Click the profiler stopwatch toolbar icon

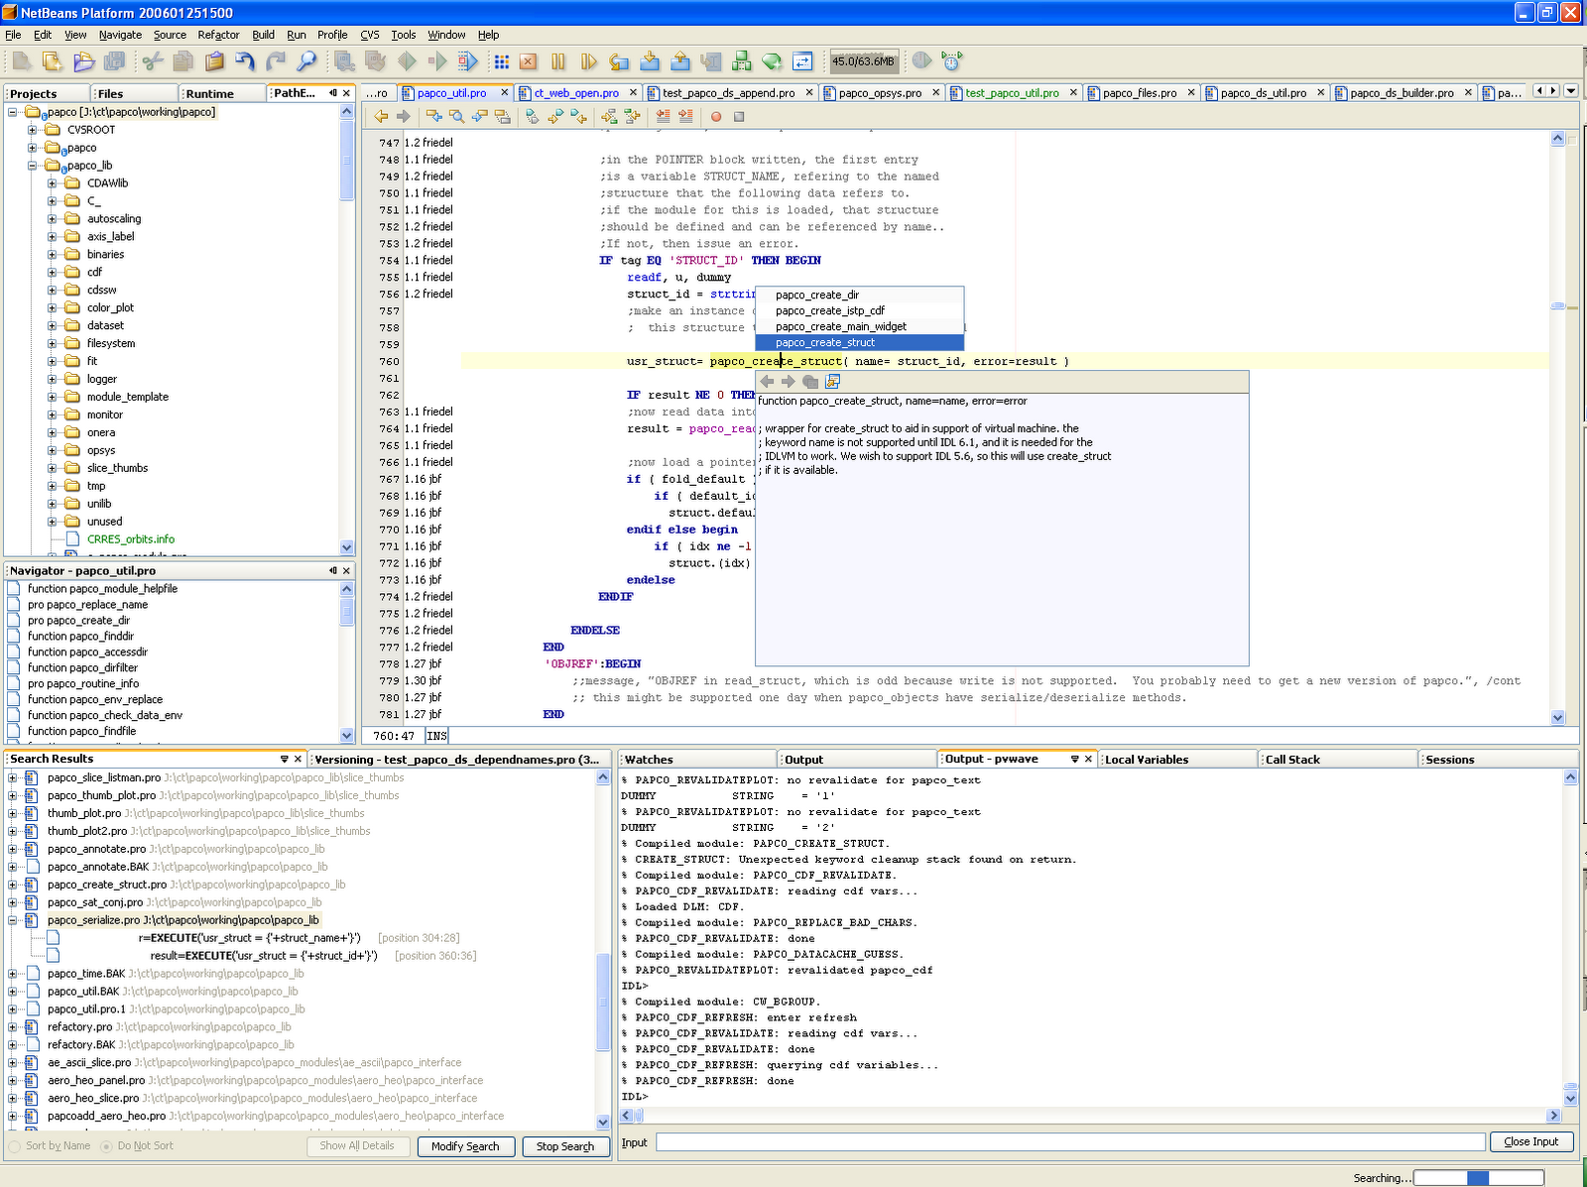pyautogui.click(x=952, y=61)
